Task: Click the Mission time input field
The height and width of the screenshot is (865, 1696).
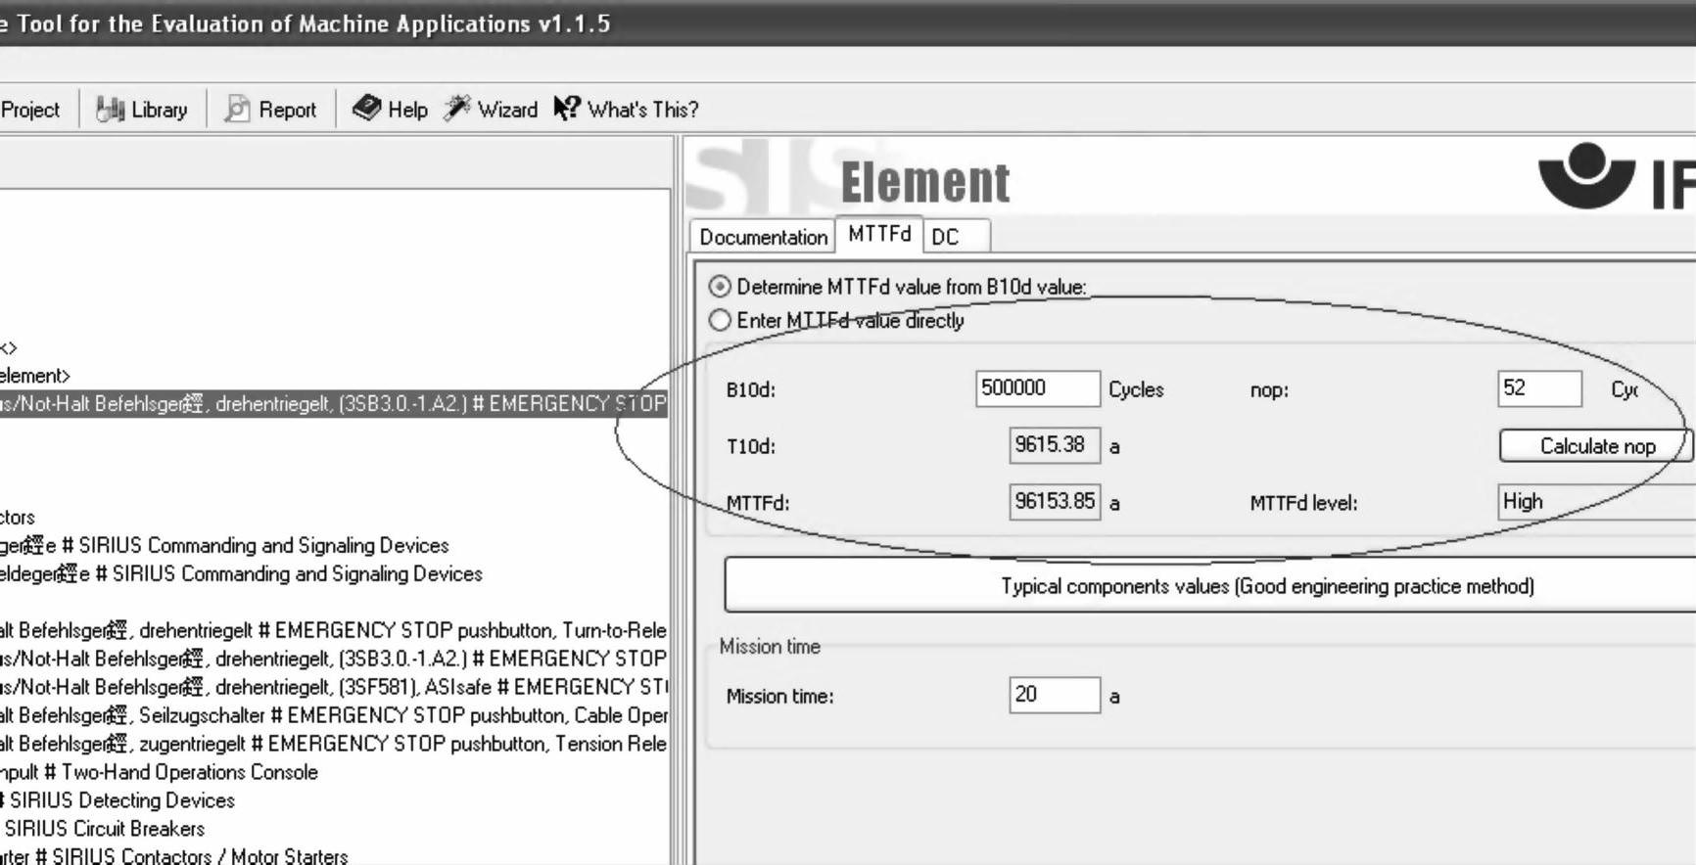Action: coord(1055,695)
